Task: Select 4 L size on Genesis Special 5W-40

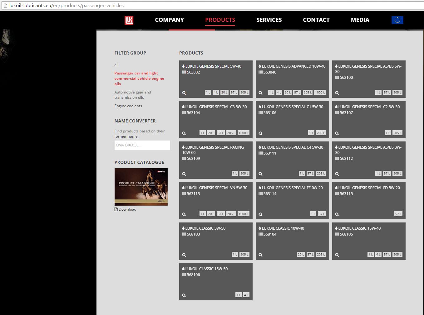Action: click(216, 93)
